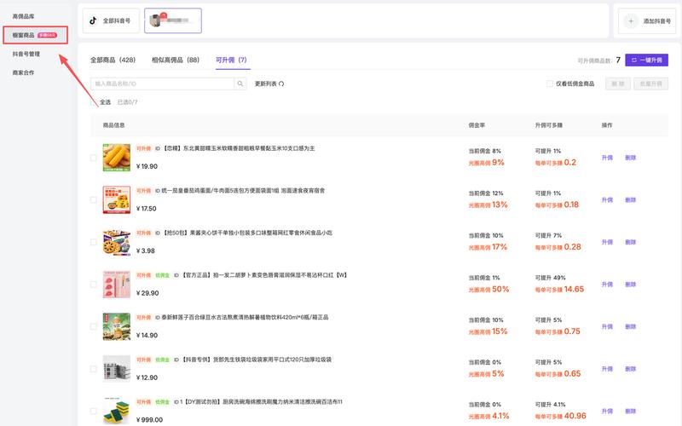Click the TikTok logo in 全部抖音号 card
This screenshot has height=426, width=682.
(x=94, y=20)
